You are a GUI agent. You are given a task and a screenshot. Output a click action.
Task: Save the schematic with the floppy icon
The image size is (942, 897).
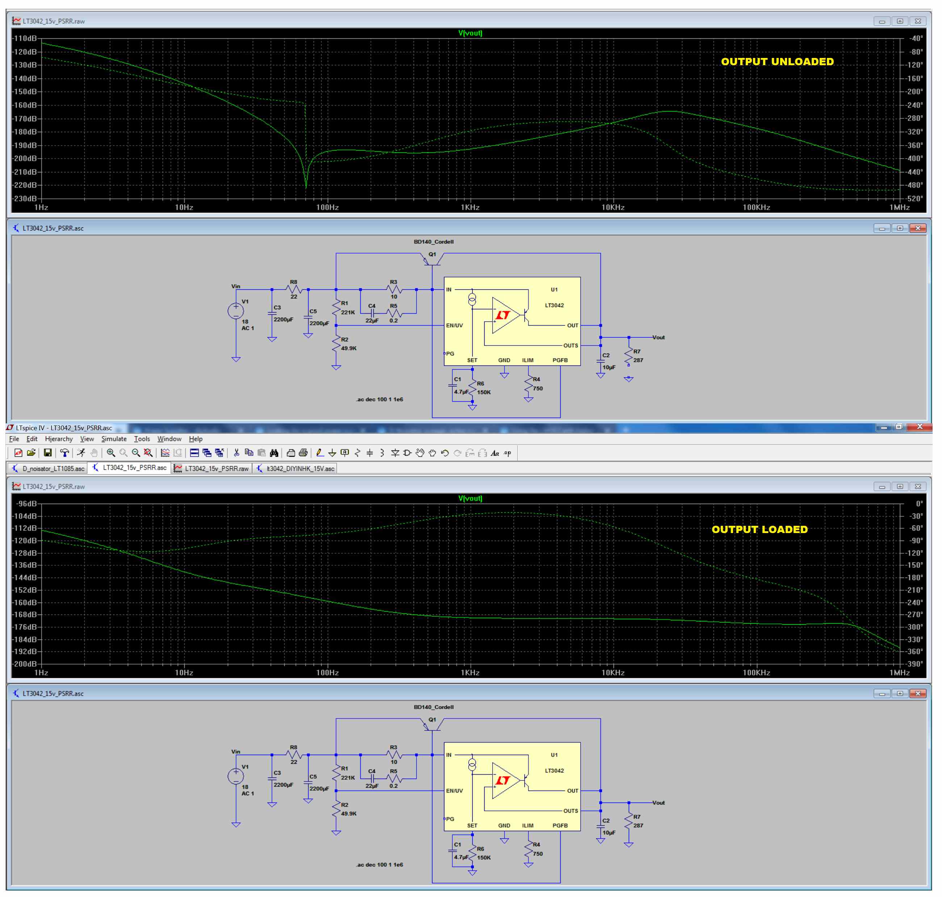coord(48,453)
